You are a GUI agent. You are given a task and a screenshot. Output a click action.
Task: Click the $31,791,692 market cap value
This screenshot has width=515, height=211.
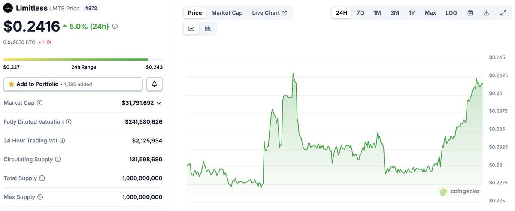[138, 103]
